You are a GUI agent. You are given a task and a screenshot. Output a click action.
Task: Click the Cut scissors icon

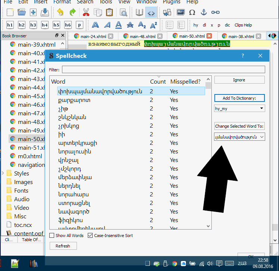click(x=86, y=12)
